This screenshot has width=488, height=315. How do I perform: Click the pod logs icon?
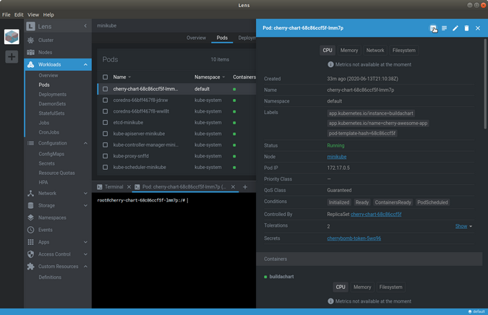click(444, 28)
